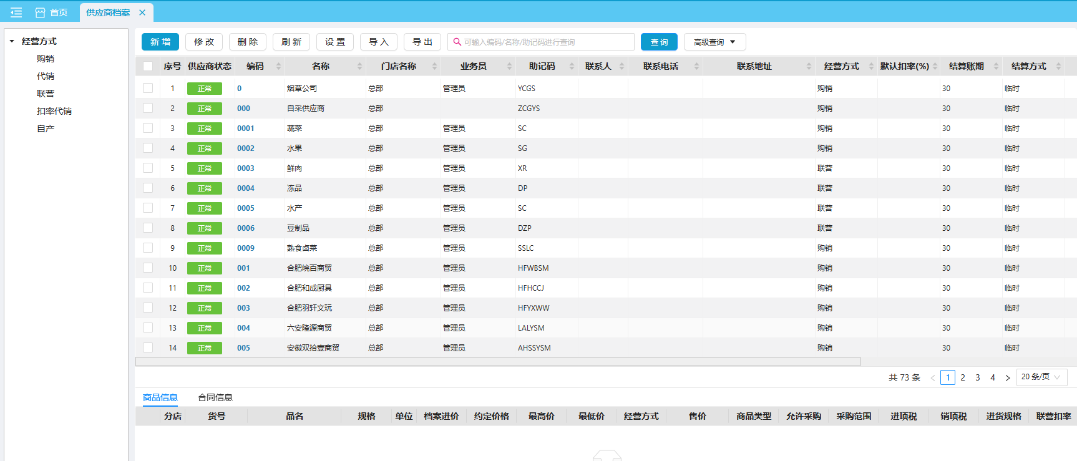1077x461 pixels.
Task: Click the home icon in top tab bar
Action: [41, 12]
